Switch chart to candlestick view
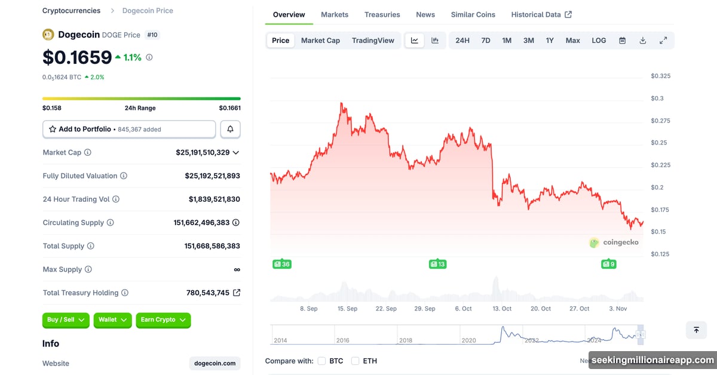Viewport: 717px width, 375px height. (x=435, y=40)
